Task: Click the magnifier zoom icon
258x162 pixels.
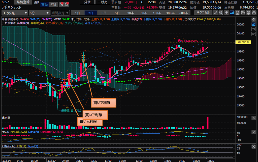Action: pos(221,13)
